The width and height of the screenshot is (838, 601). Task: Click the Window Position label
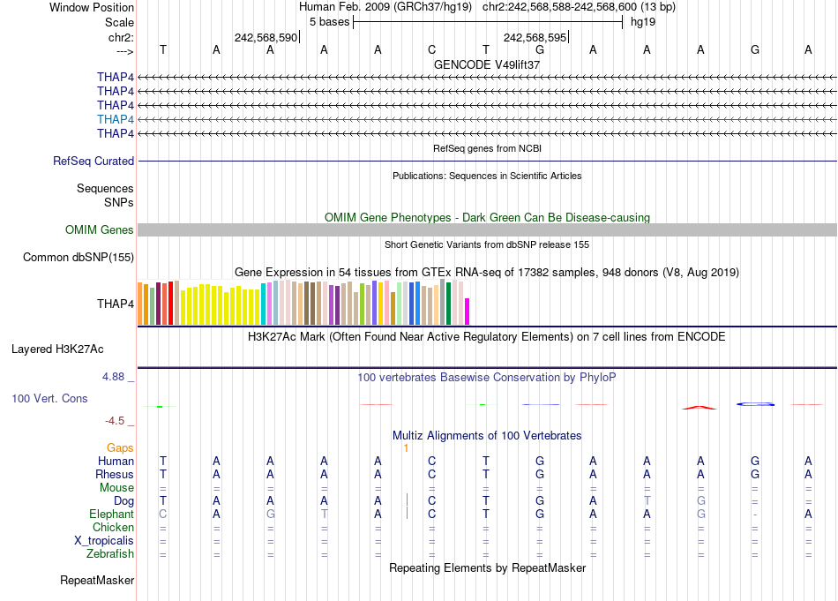tap(92, 7)
